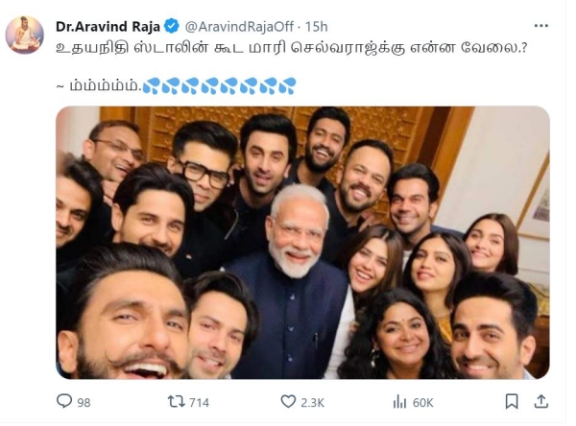
Task: Open the view analytics bar chart icon
Action: (400, 401)
